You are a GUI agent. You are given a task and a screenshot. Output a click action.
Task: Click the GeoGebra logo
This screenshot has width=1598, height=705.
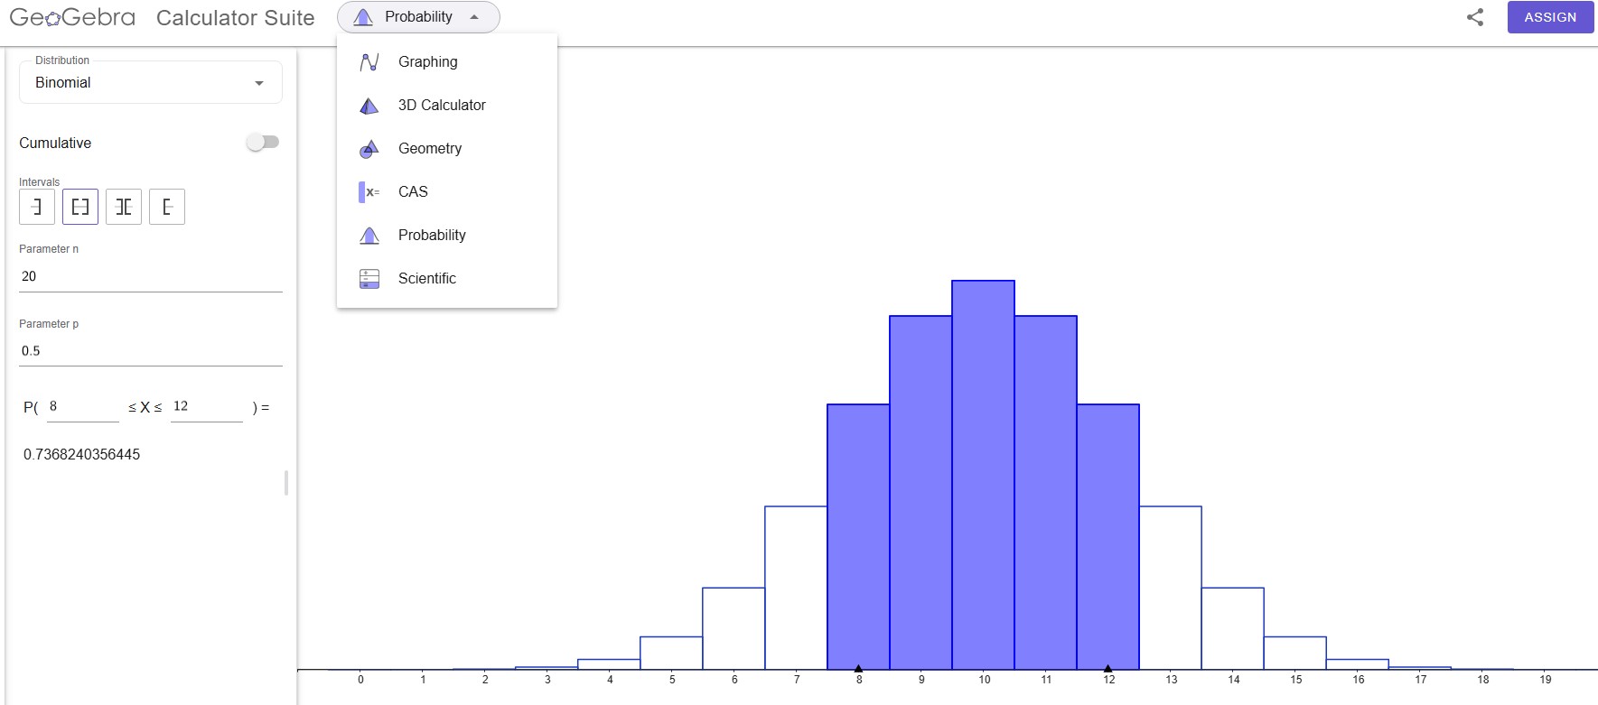pyautogui.click(x=72, y=17)
